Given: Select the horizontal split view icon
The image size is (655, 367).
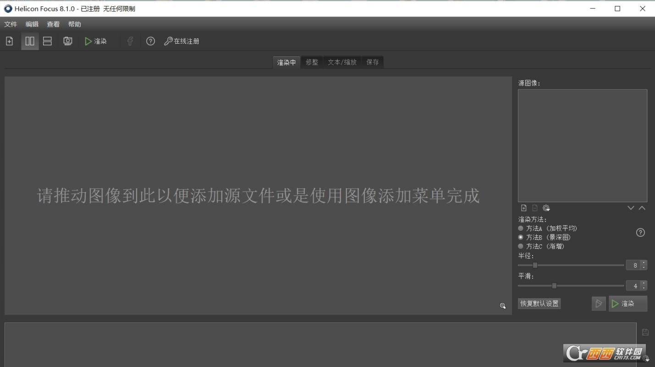Looking at the screenshot, I should (48, 41).
